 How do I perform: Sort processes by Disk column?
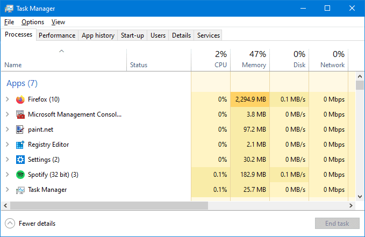(289, 60)
